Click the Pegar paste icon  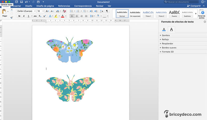click(x=4, y=12)
